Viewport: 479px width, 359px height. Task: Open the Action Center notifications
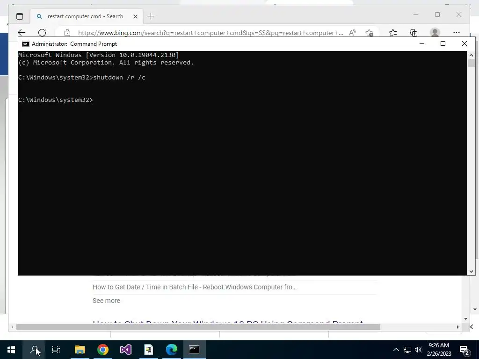[x=464, y=350]
